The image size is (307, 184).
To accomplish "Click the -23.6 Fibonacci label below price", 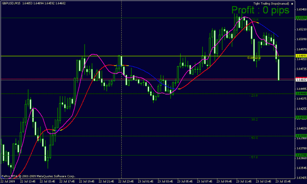I will pyautogui.click(x=254, y=95).
